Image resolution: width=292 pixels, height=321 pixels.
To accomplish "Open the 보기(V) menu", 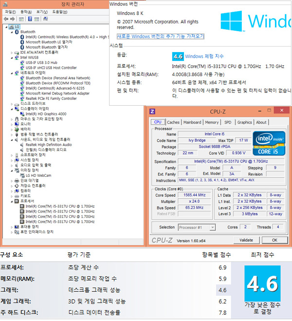I will click(42, 12).
